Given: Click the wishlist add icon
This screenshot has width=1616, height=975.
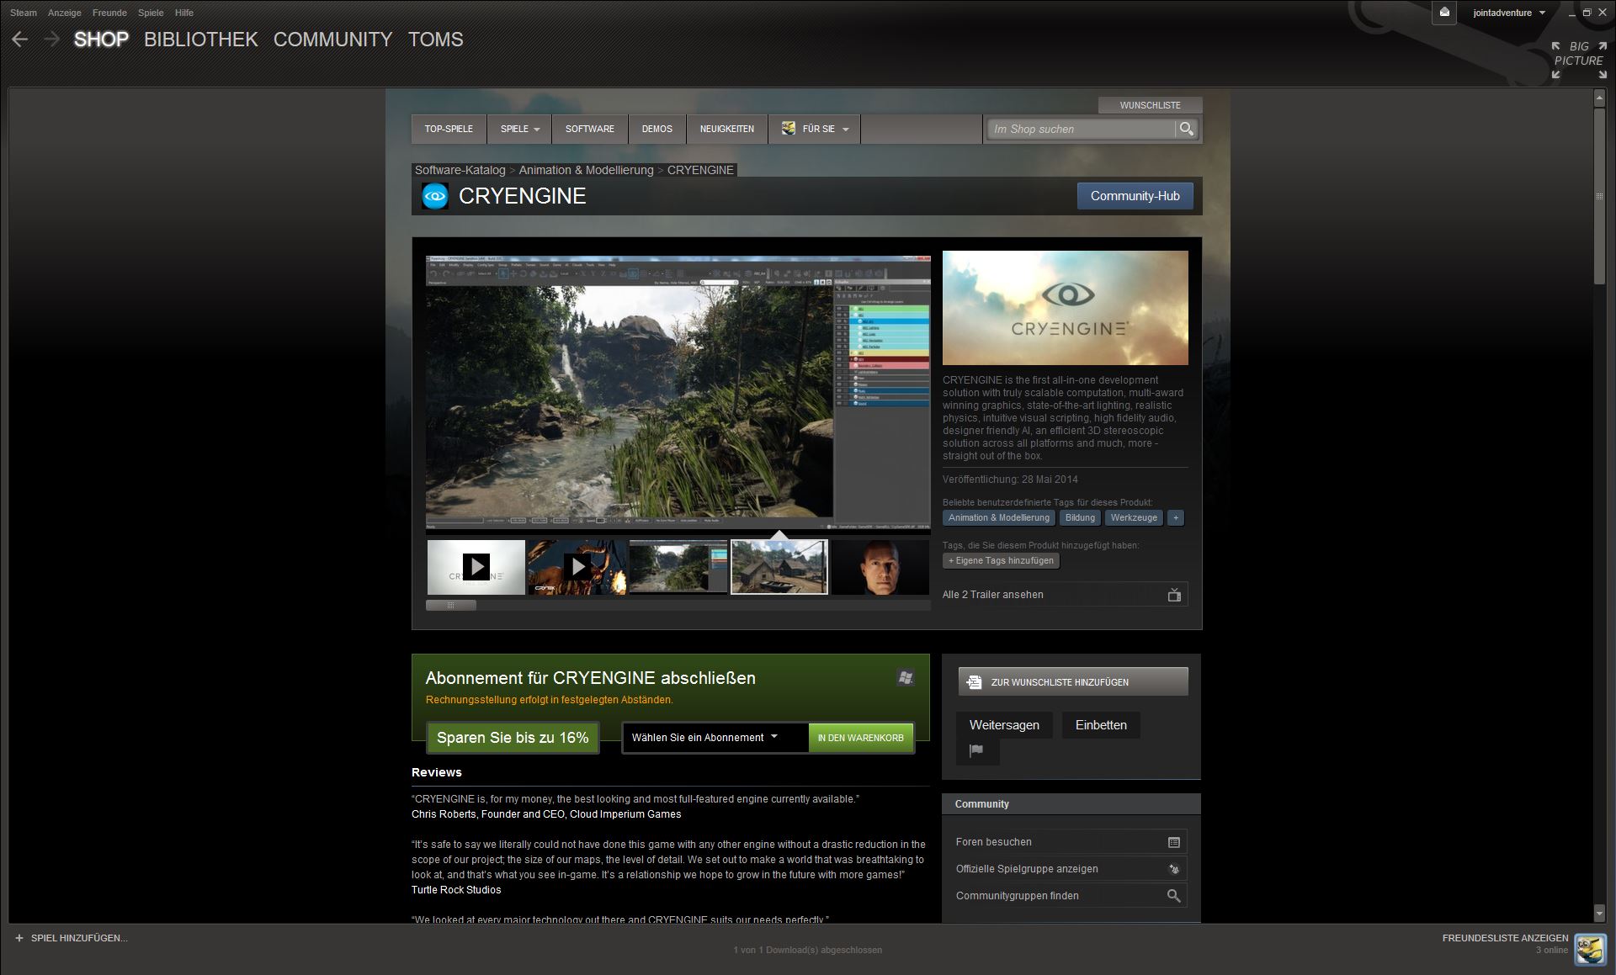Looking at the screenshot, I should pos(974,682).
